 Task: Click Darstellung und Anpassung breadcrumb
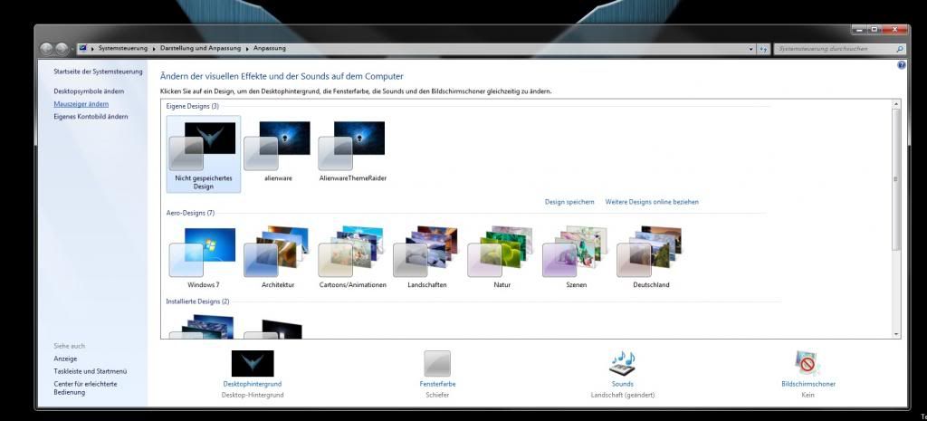(201, 49)
